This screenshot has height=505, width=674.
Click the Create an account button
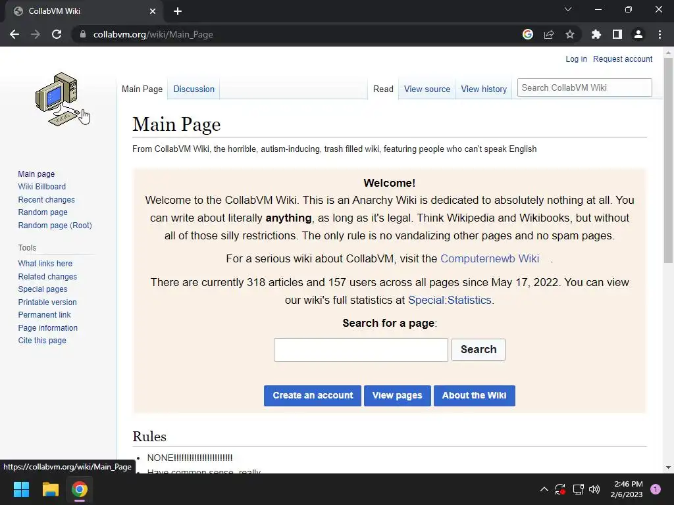coord(313,395)
